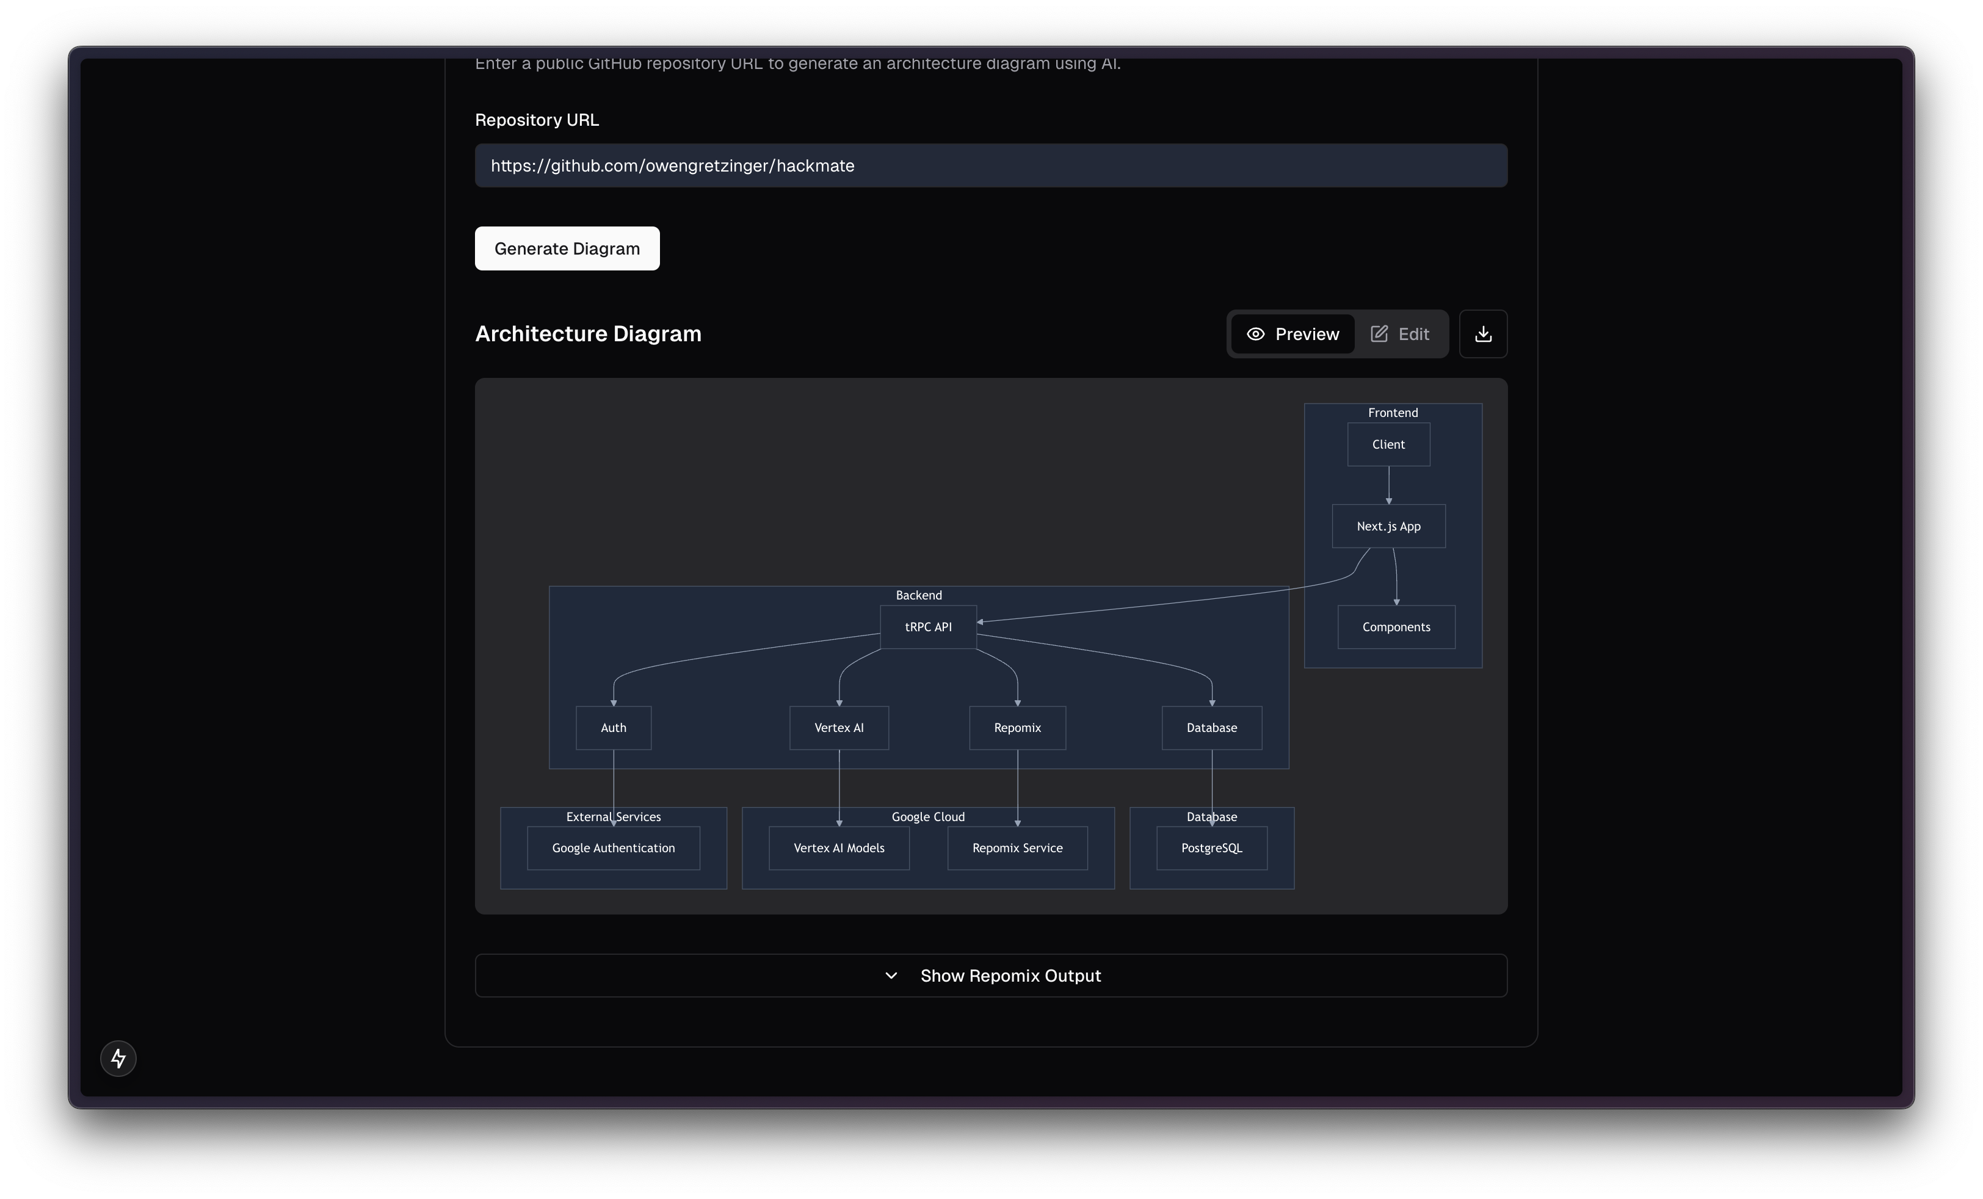Screen dimensions: 1983x1199
Task: Select the Next.js App node
Action: 1388,526
